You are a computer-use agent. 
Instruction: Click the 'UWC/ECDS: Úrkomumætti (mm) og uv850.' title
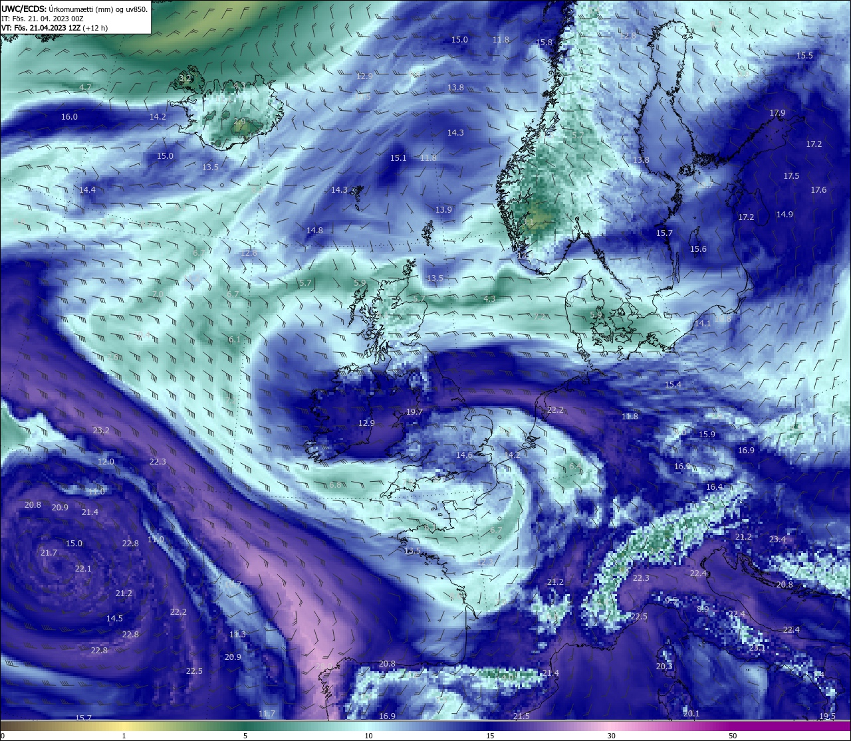pos(74,9)
